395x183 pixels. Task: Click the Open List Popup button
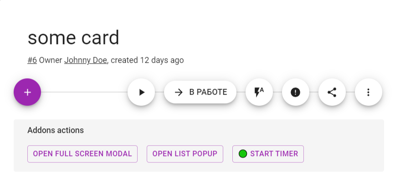coord(185,154)
